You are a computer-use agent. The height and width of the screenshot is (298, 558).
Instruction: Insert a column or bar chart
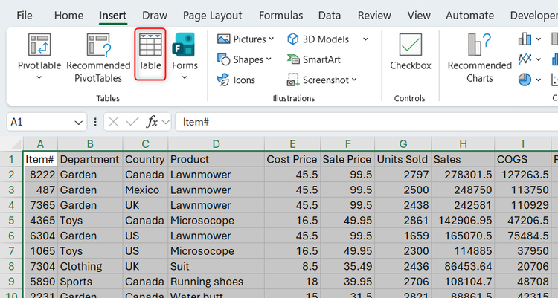(525, 39)
